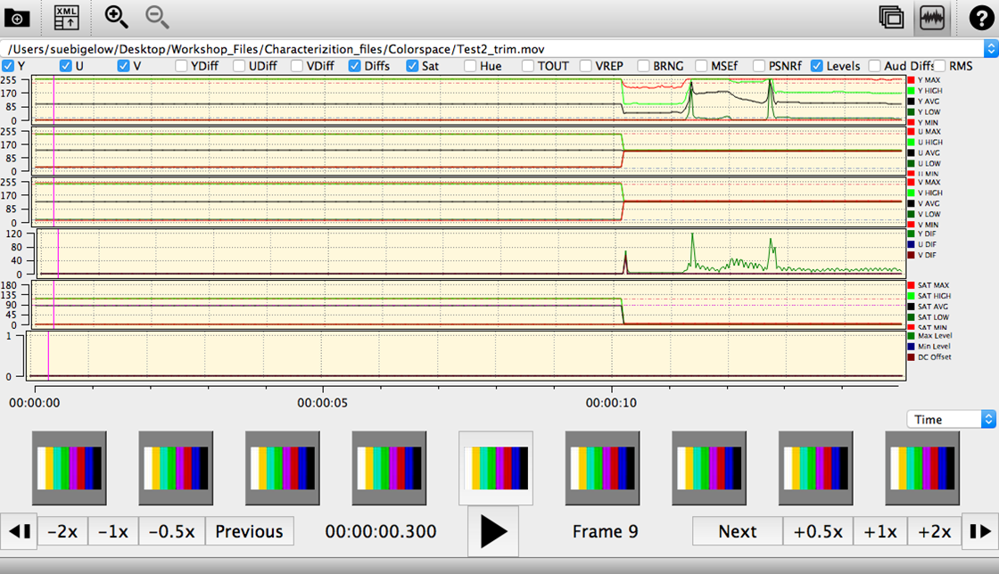Enable the MSEf checkbox
The image size is (999, 574).
point(701,66)
